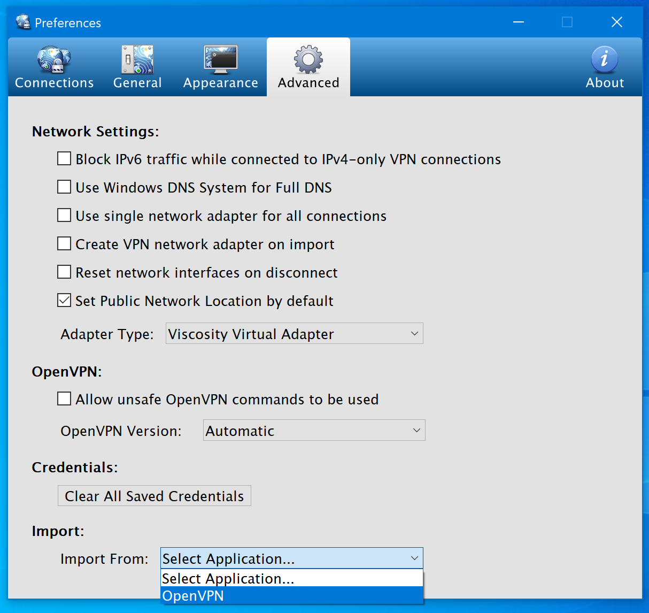Minimize the Preferences window
The height and width of the screenshot is (613, 649).
(x=518, y=22)
